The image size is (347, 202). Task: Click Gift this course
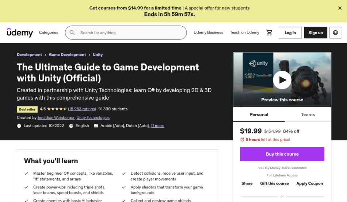[274, 183]
